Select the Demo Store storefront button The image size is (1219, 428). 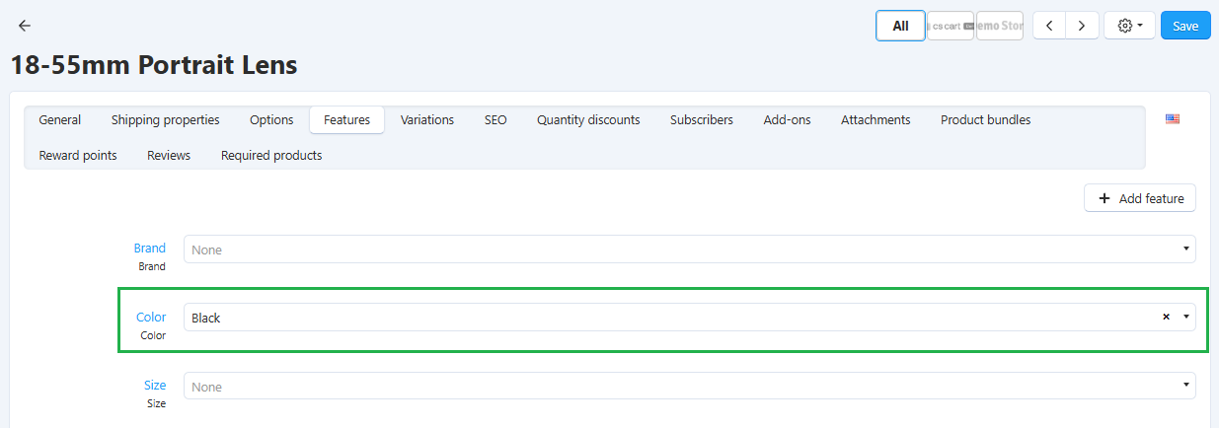(x=1000, y=26)
